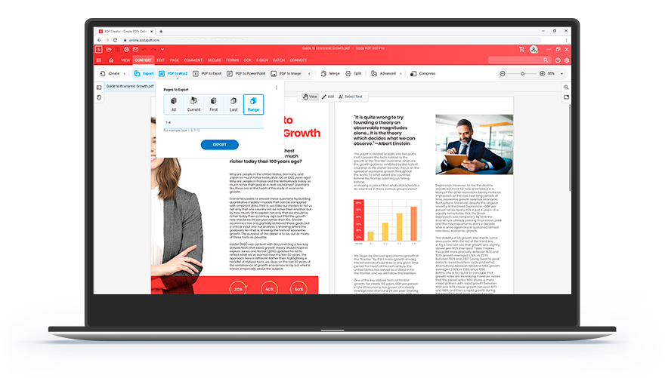This screenshot has height=378, width=665.
Task: Select the All pages option
Action: (173, 104)
